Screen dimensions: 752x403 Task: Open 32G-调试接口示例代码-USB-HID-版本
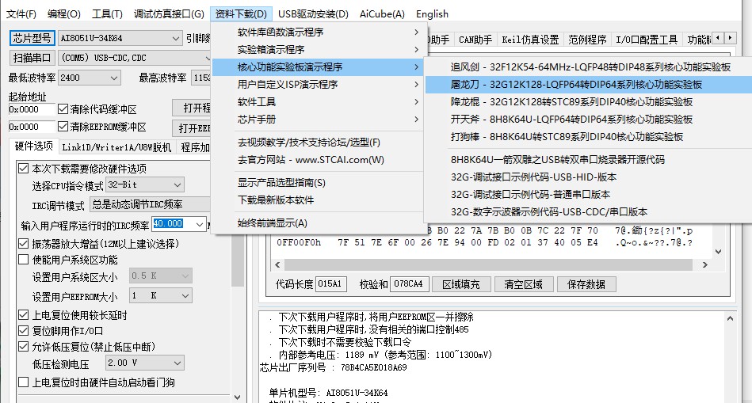(589, 177)
